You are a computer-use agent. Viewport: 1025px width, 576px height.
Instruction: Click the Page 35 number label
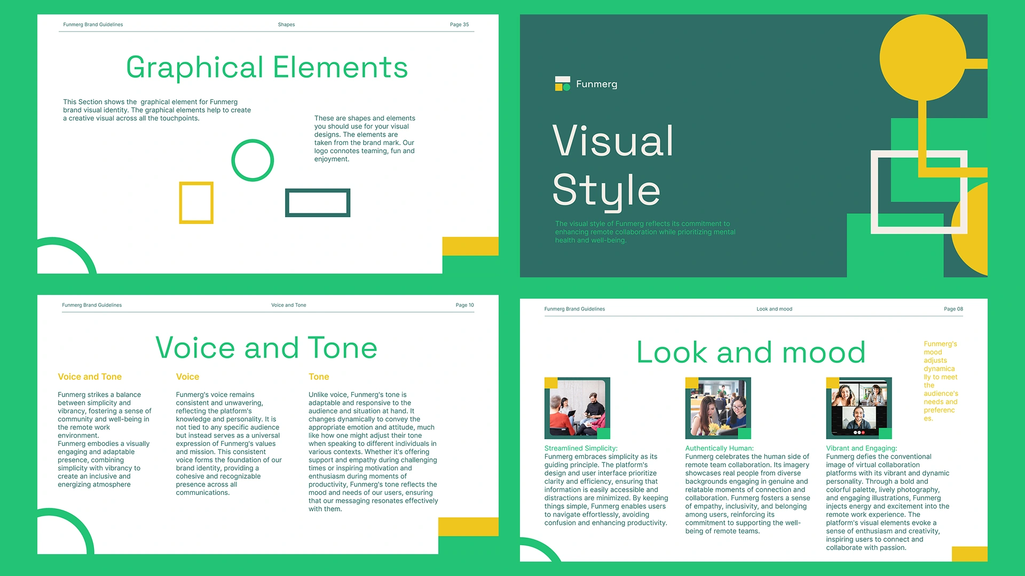coord(459,25)
